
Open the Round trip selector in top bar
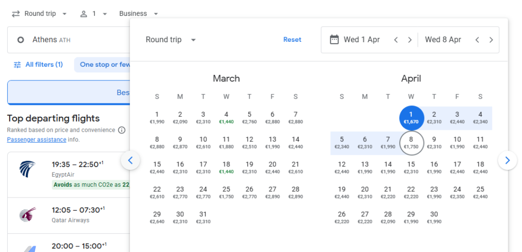(x=39, y=14)
